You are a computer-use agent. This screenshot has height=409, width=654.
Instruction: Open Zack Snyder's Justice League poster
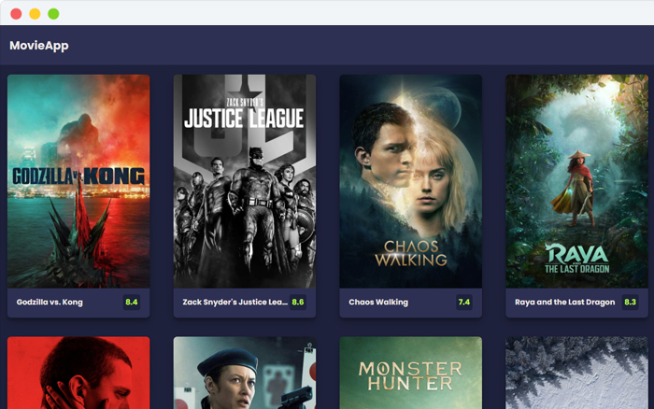tap(245, 181)
